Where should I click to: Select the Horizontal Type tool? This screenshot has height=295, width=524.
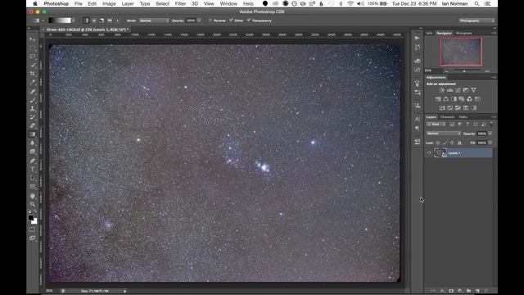coord(33,170)
